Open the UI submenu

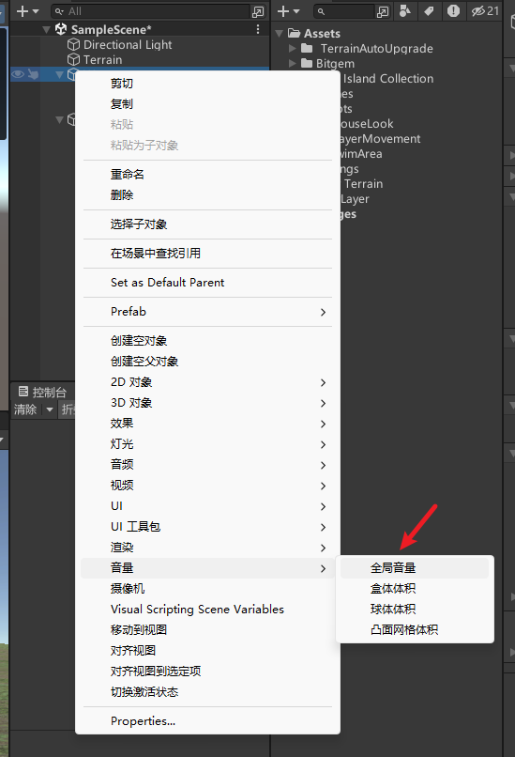(208, 506)
